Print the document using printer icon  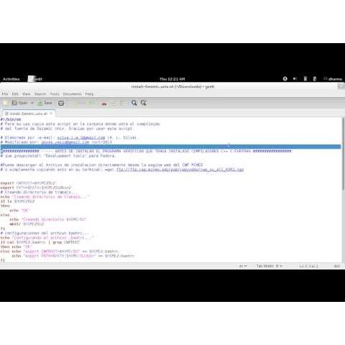(61, 103)
